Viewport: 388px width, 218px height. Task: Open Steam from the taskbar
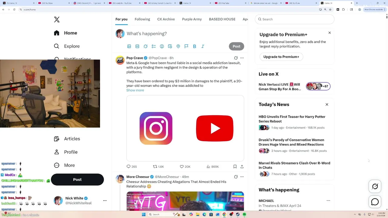[x=238, y=214]
